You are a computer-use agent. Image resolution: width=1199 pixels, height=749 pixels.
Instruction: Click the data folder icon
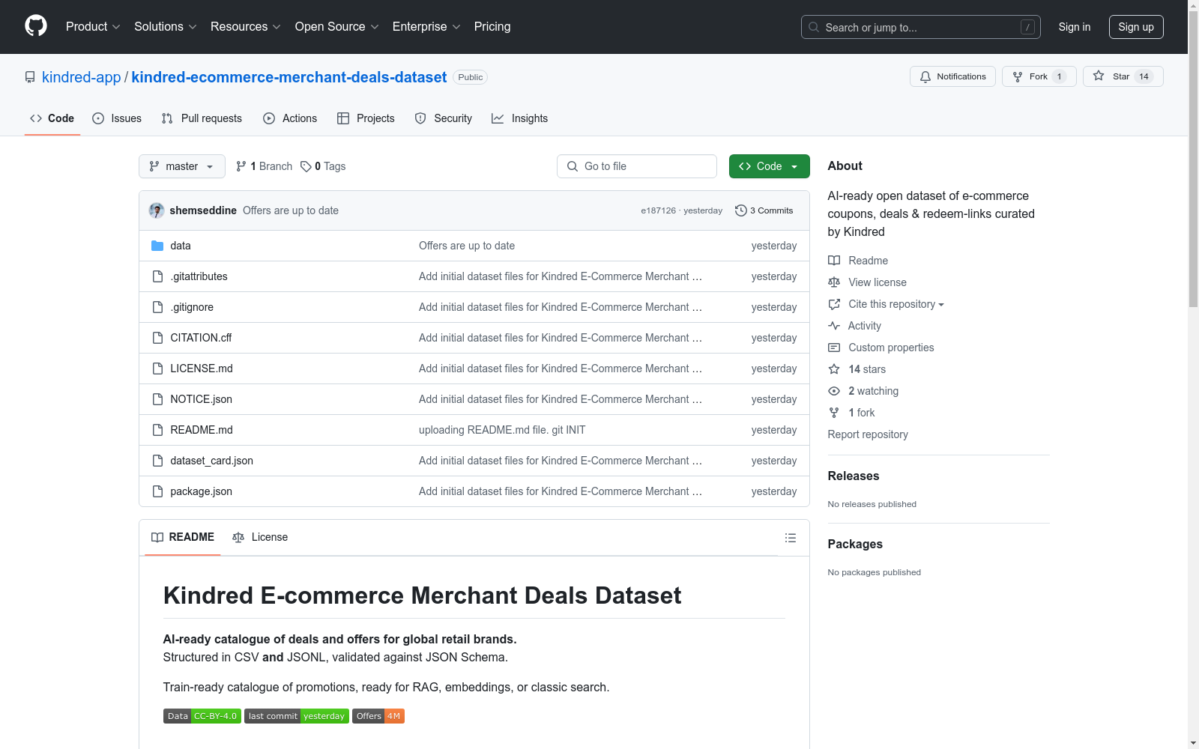click(157, 246)
